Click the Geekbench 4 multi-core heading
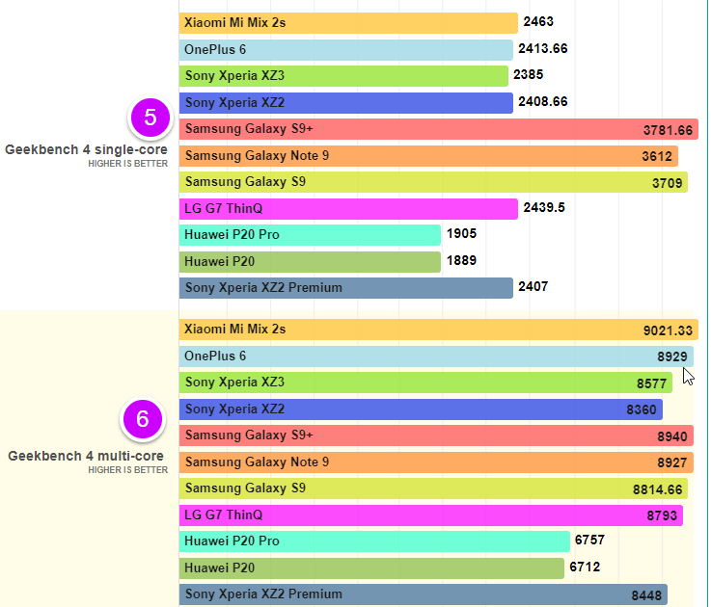 coord(86,456)
